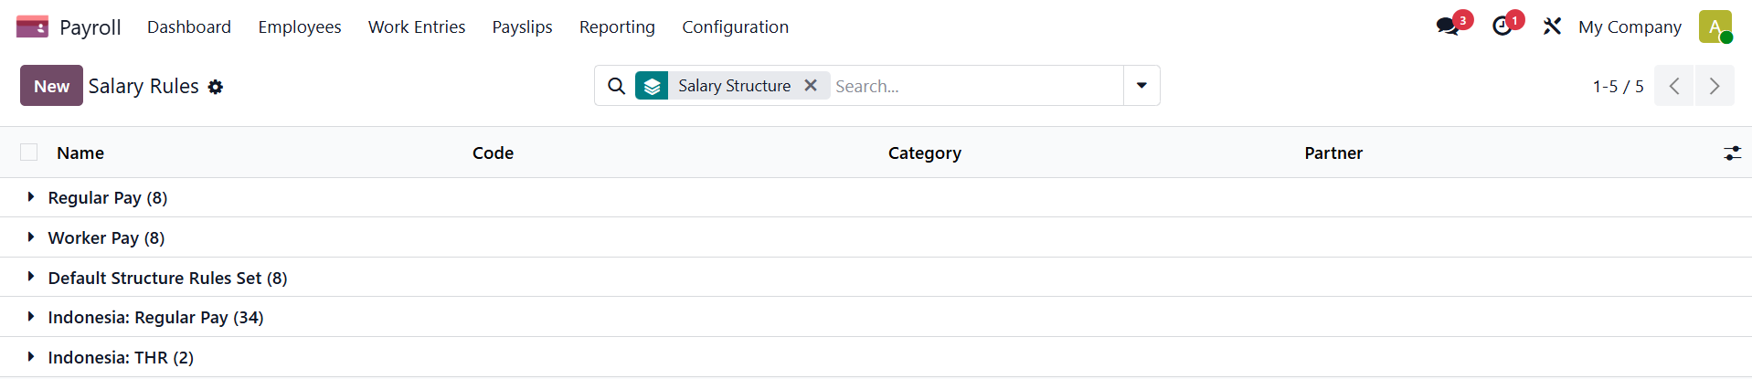Viewport: 1752px width, 379px height.
Task: Open the Employees menu
Action: (300, 26)
